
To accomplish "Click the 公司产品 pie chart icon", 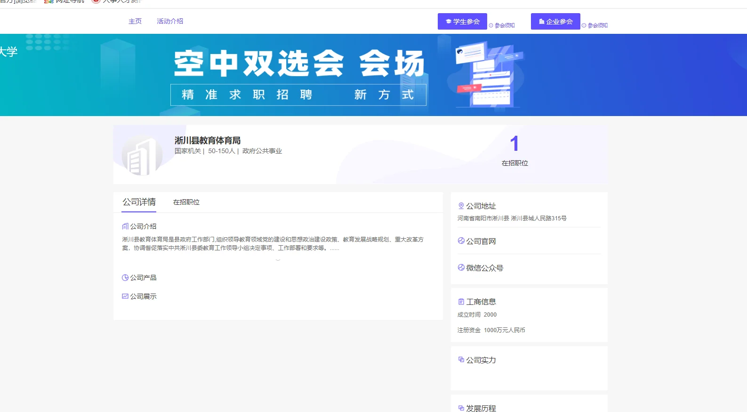I will (125, 278).
